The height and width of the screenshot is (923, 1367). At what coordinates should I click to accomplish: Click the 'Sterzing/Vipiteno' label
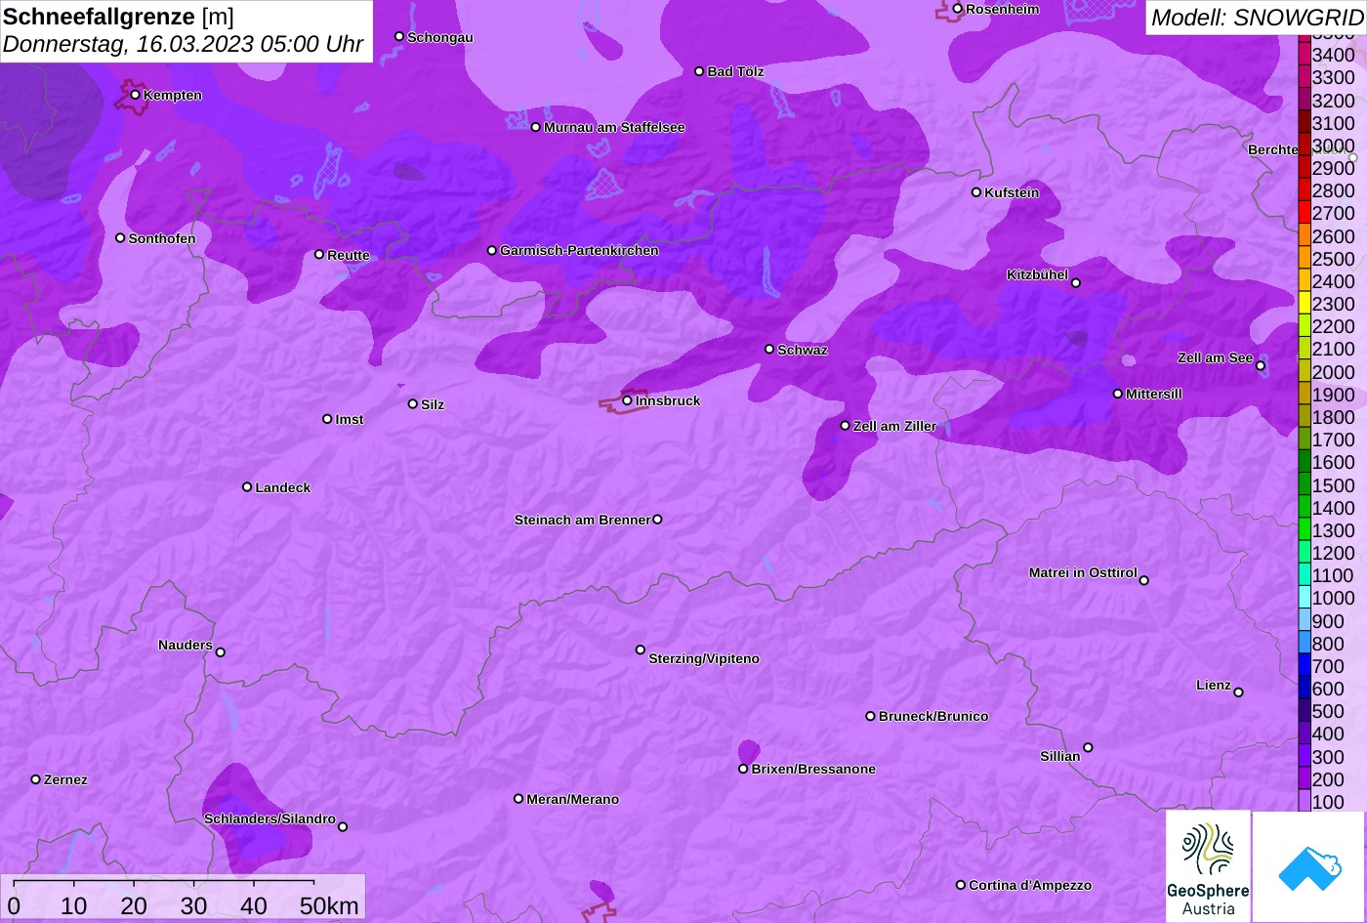pos(704,658)
